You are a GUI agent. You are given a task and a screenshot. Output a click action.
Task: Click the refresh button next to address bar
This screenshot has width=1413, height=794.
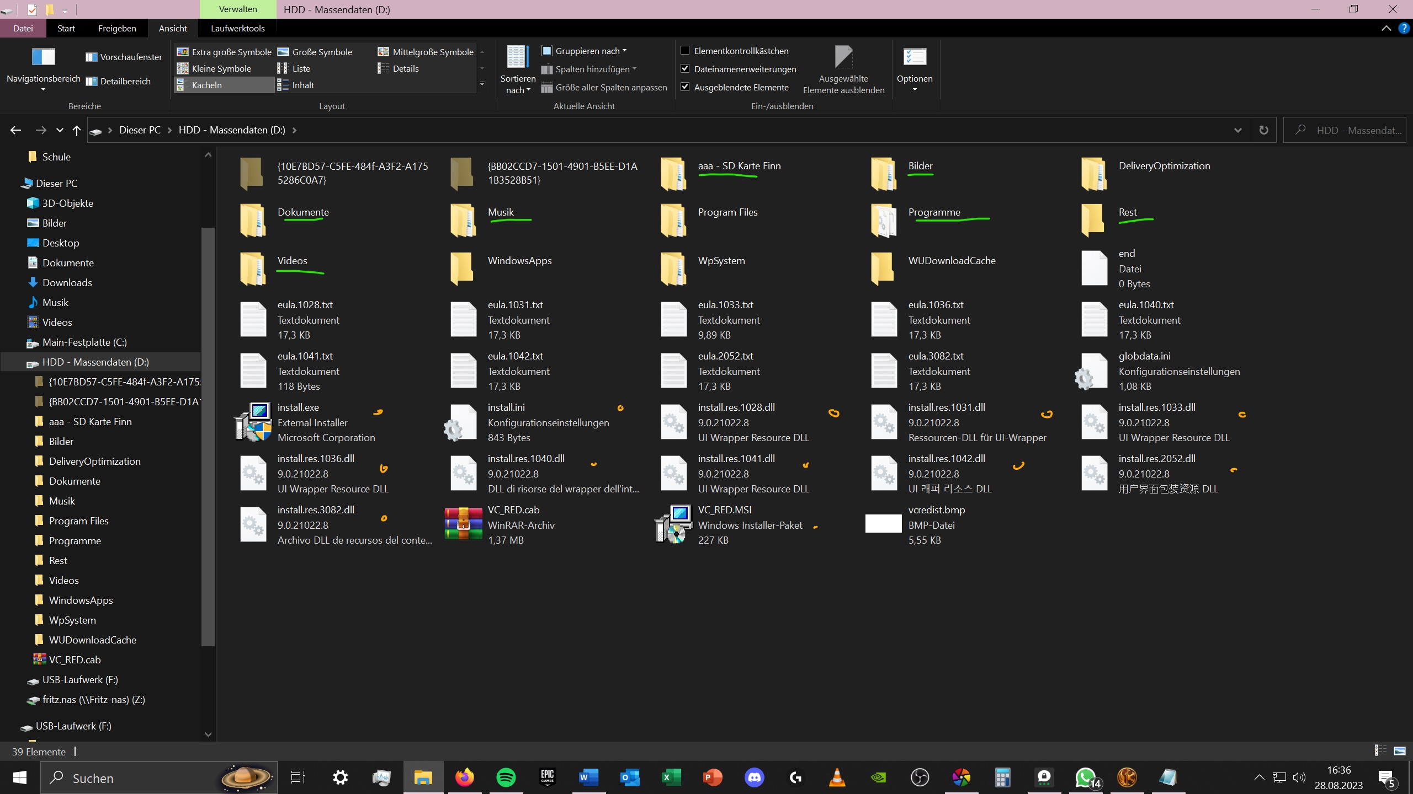pyautogui.click(x=1263, y=130)
